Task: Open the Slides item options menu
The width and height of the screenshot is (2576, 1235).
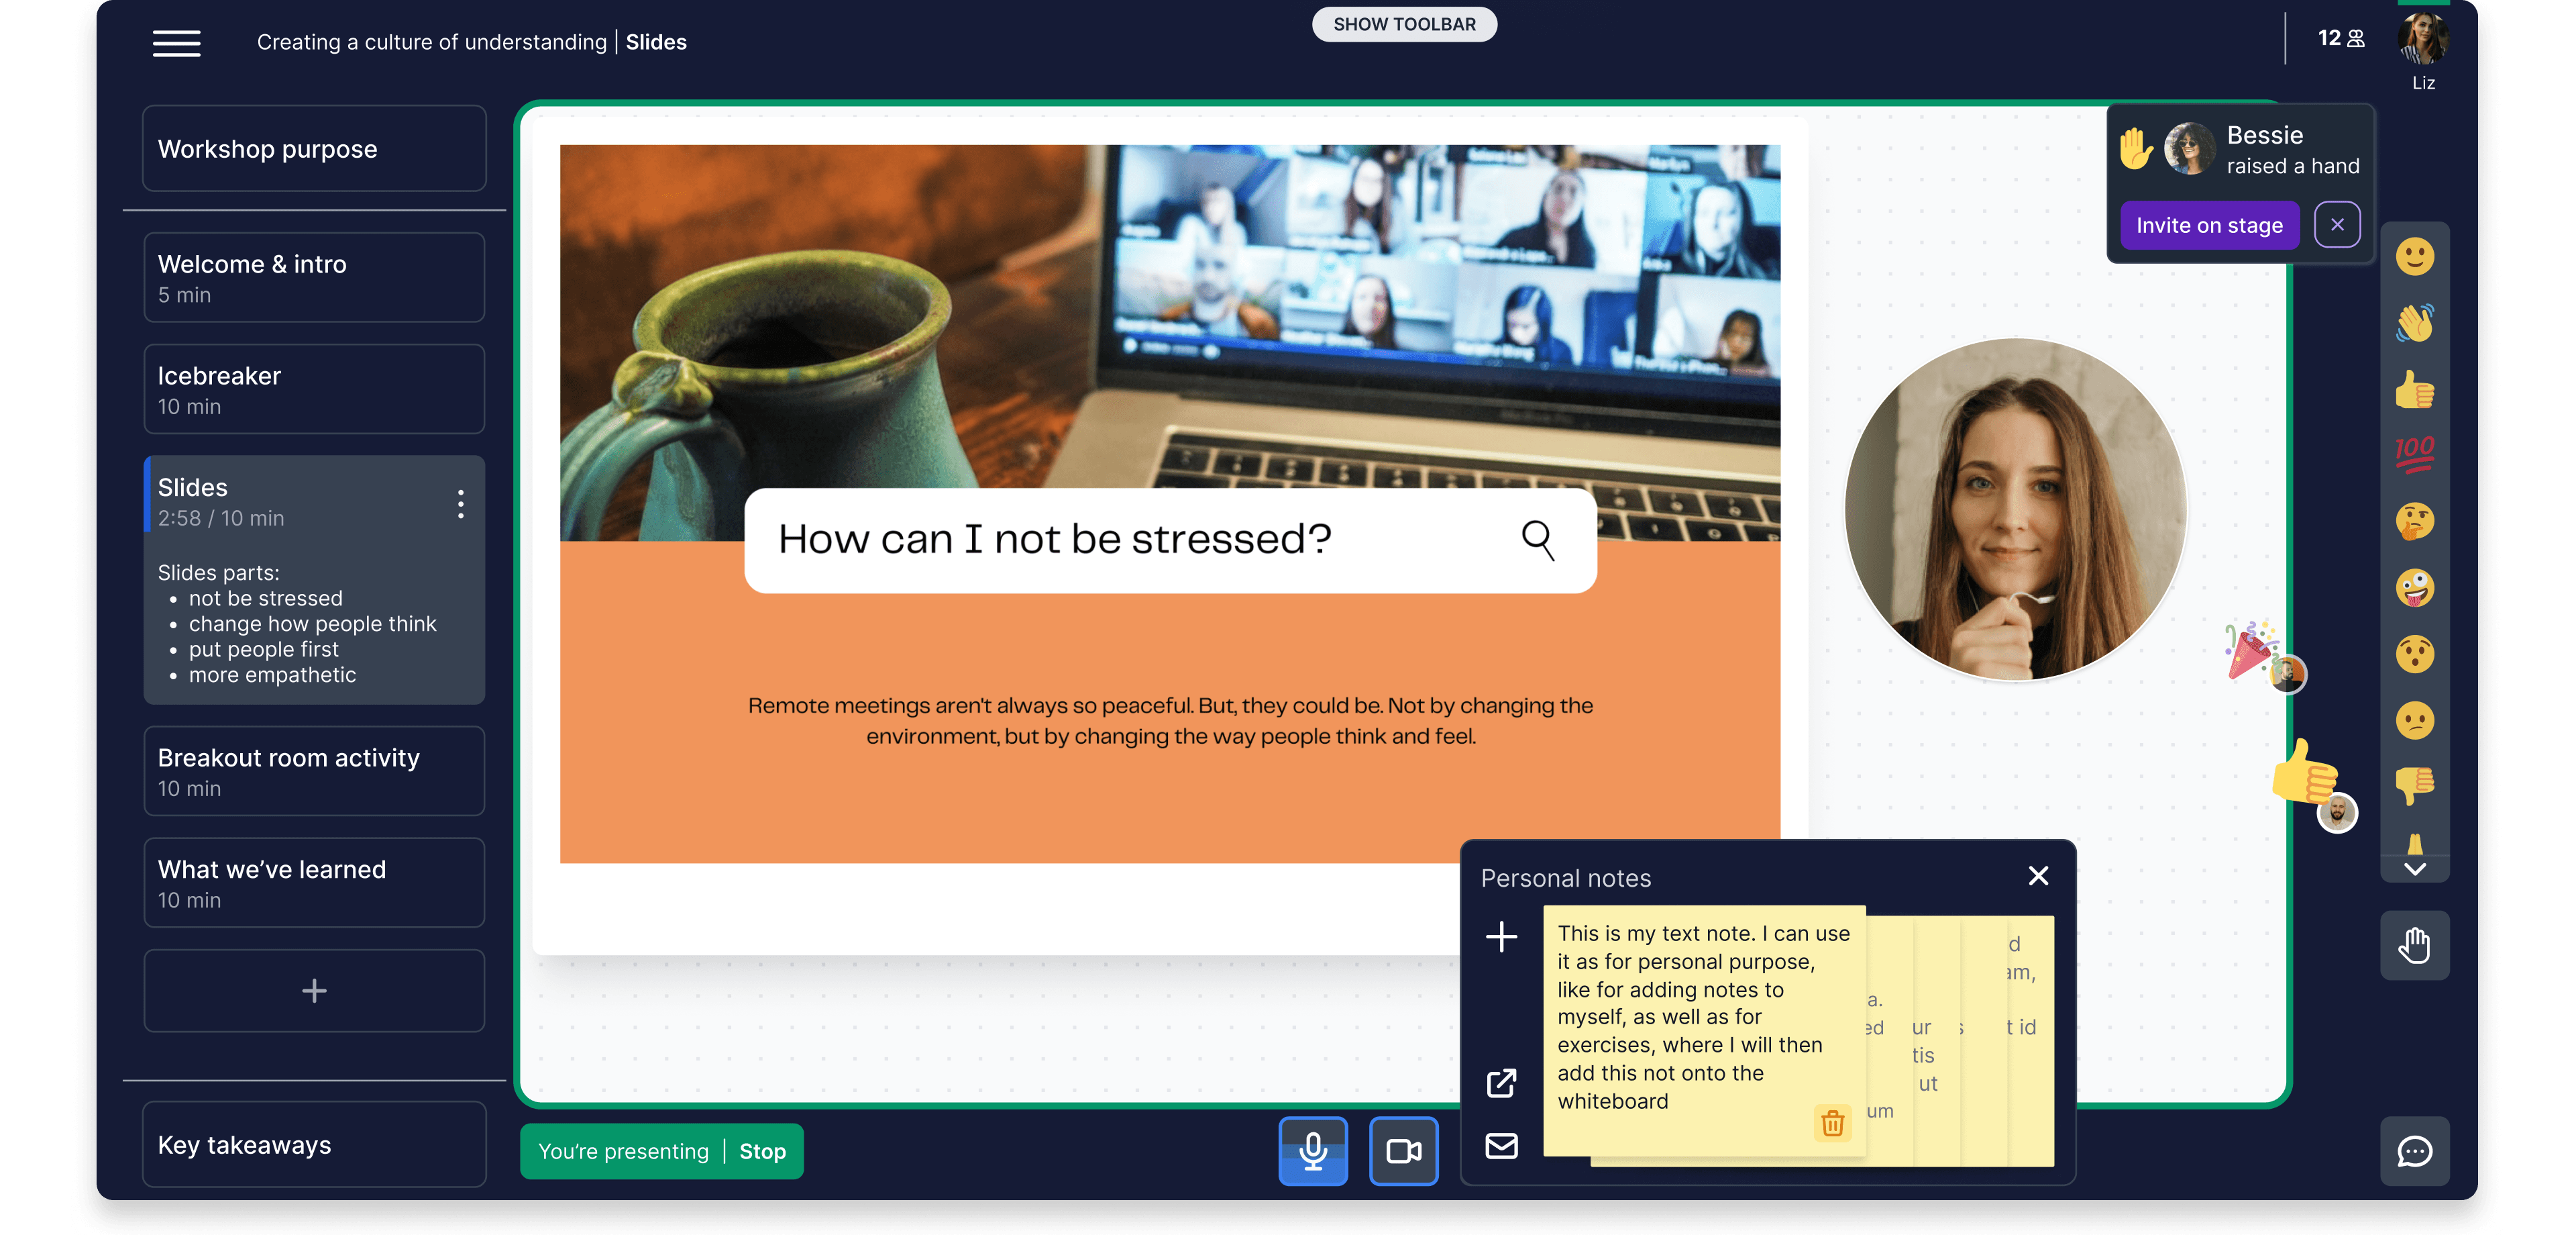Action: [460, 503]
